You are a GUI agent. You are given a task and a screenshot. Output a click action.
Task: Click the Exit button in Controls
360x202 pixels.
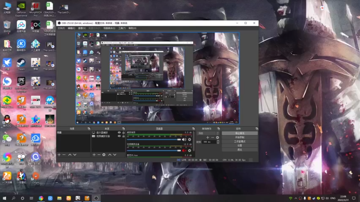pos(240,149)
